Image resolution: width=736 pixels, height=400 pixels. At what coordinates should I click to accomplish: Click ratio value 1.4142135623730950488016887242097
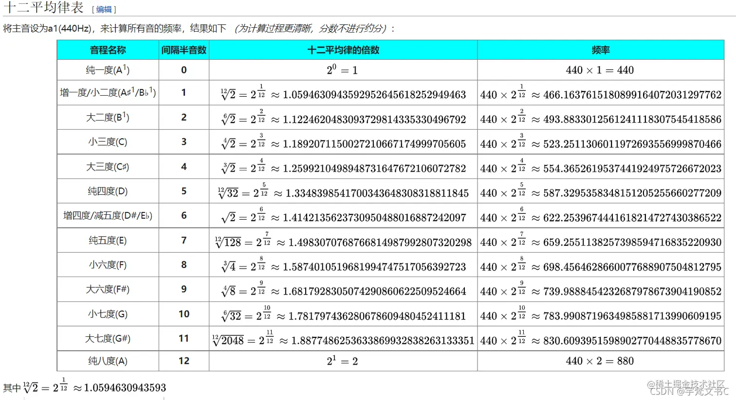click(374, 218)
